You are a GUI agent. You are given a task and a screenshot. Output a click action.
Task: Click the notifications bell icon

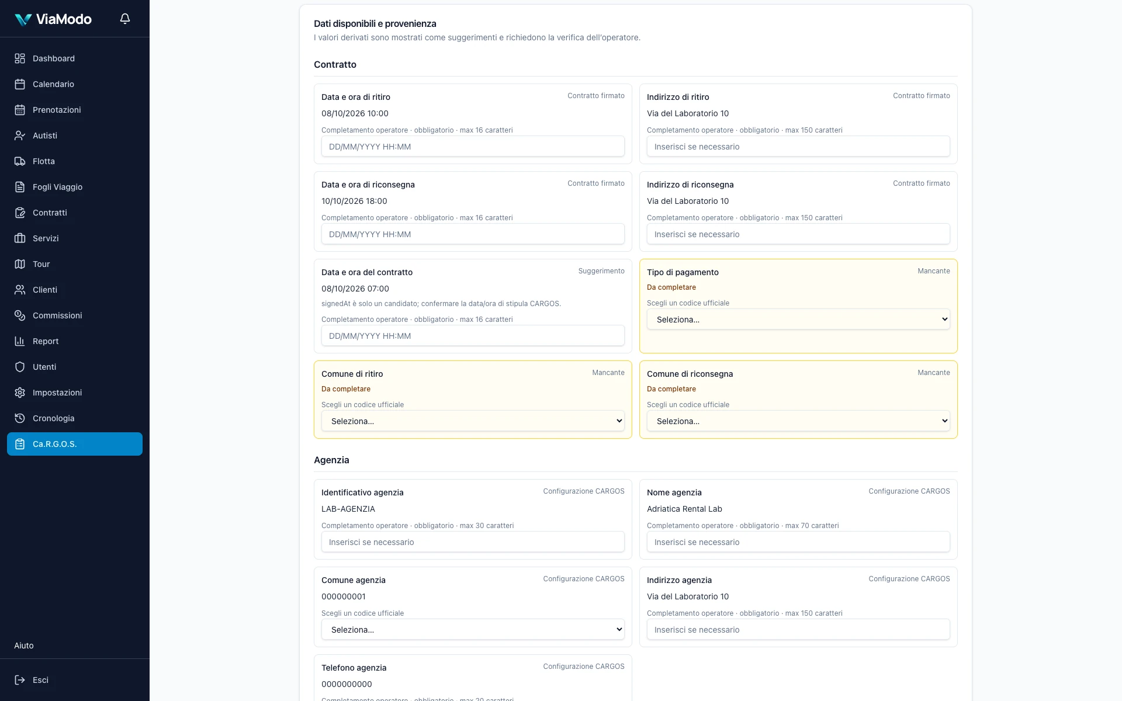click(x=125, y=19)
